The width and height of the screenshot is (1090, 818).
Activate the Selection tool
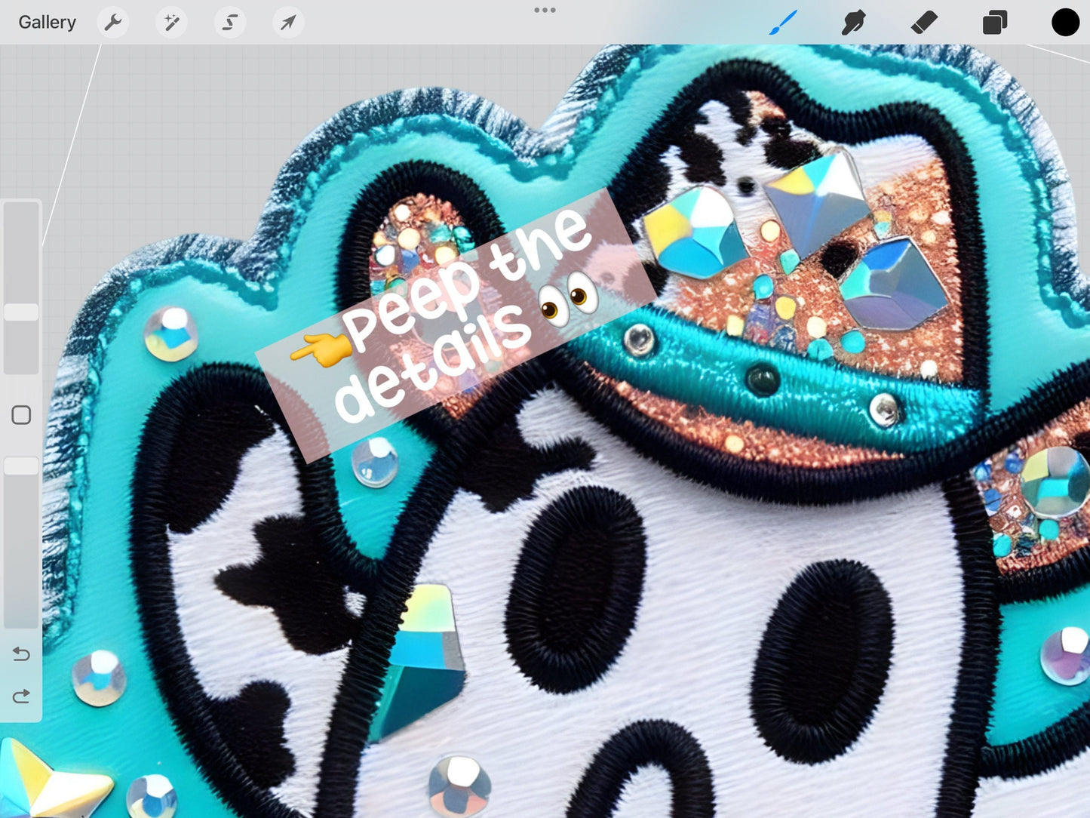(230, 23)
